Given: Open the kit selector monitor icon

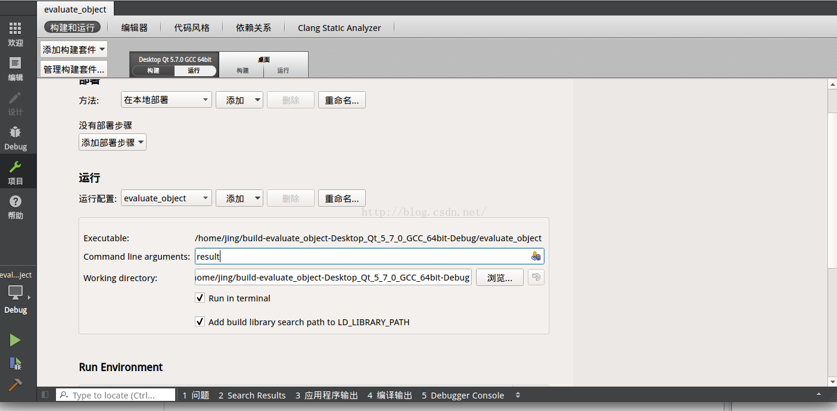Looking at the screenshot, I should click(15, 292).
